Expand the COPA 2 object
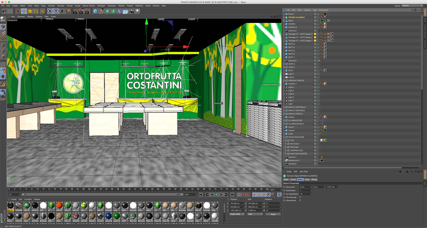 coord(284,64)
